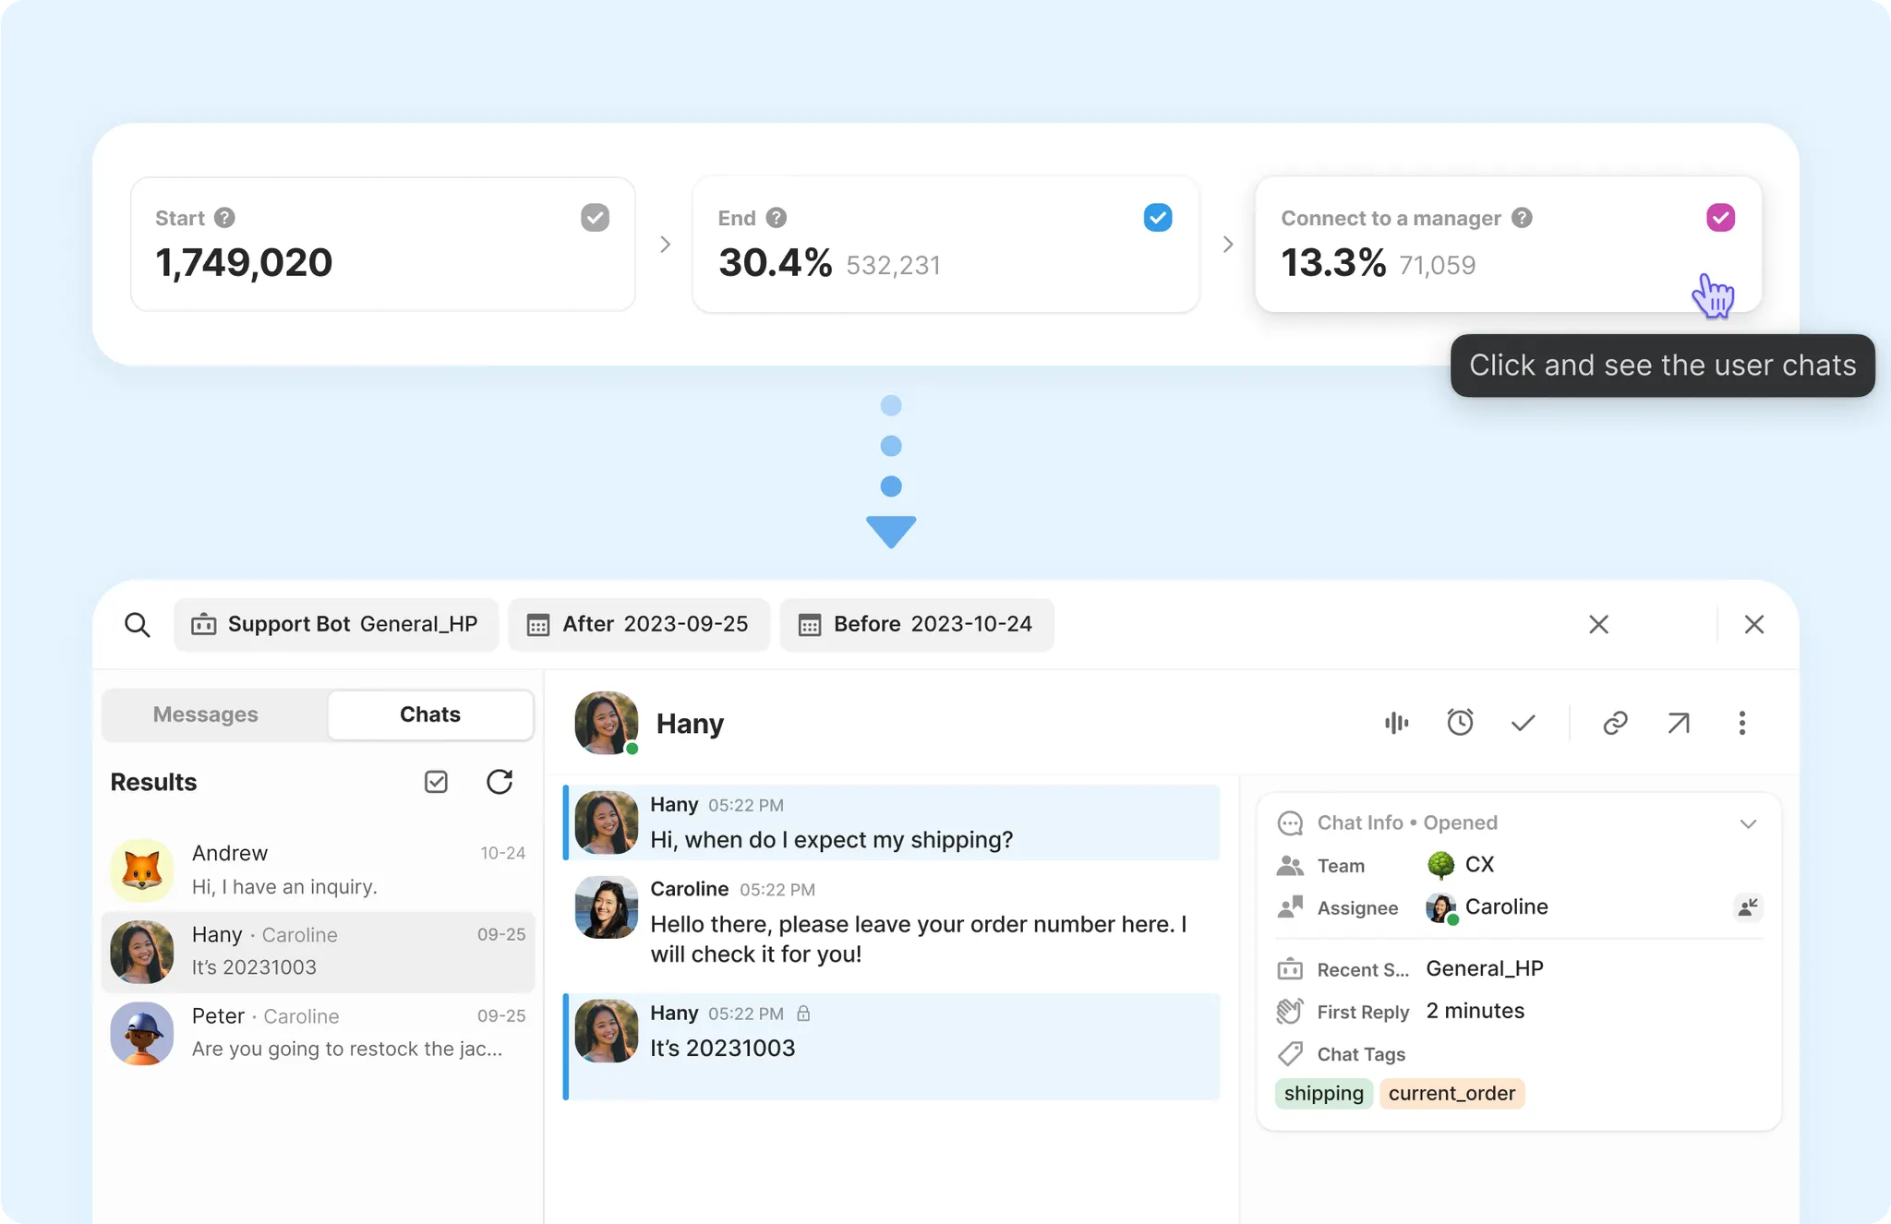The height and width of the screenshot is (1224, 1891).
Task: Copy chat link using the chain icon
Action: 1615,723
